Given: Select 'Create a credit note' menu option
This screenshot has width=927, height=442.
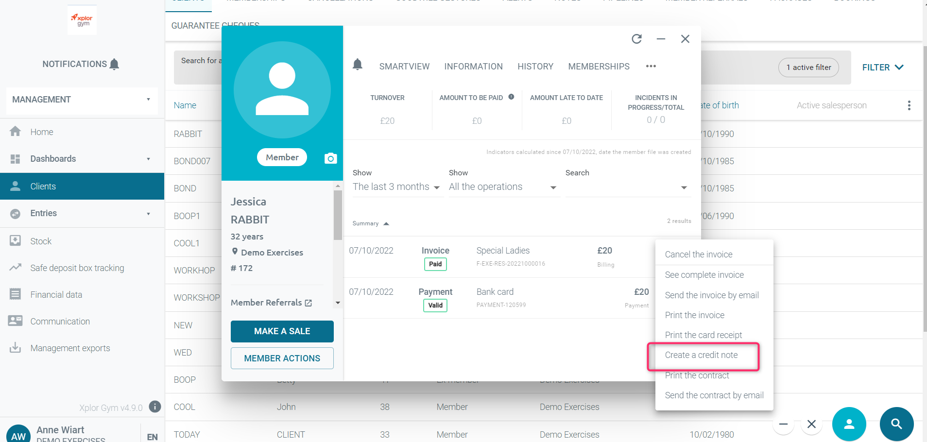Looking at the screenshot, I should pyautogui.click(x=701, y=355).
